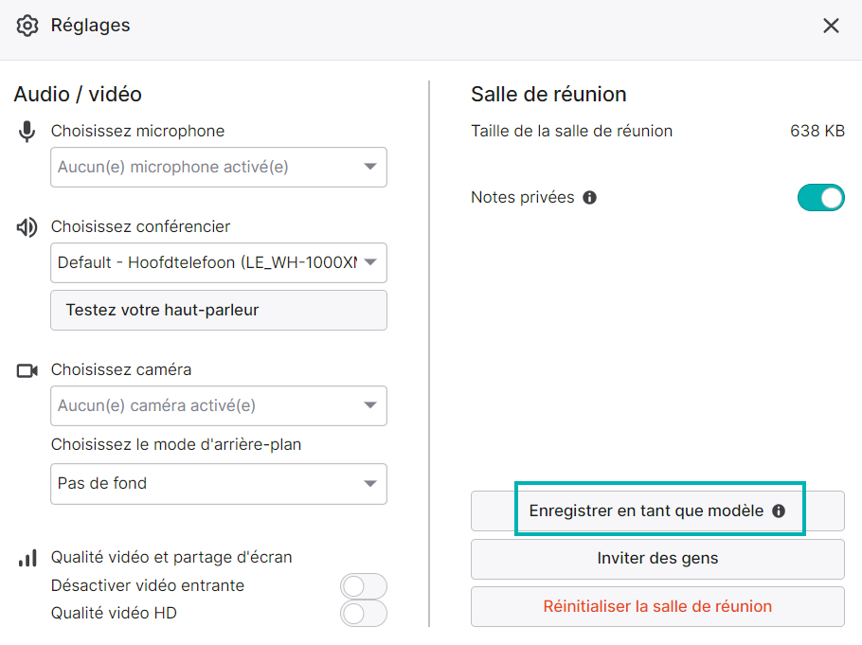Enable Désactiver vidéo entrante switch
The height and width of the screenshot is (645, 862).
[364, 586]
